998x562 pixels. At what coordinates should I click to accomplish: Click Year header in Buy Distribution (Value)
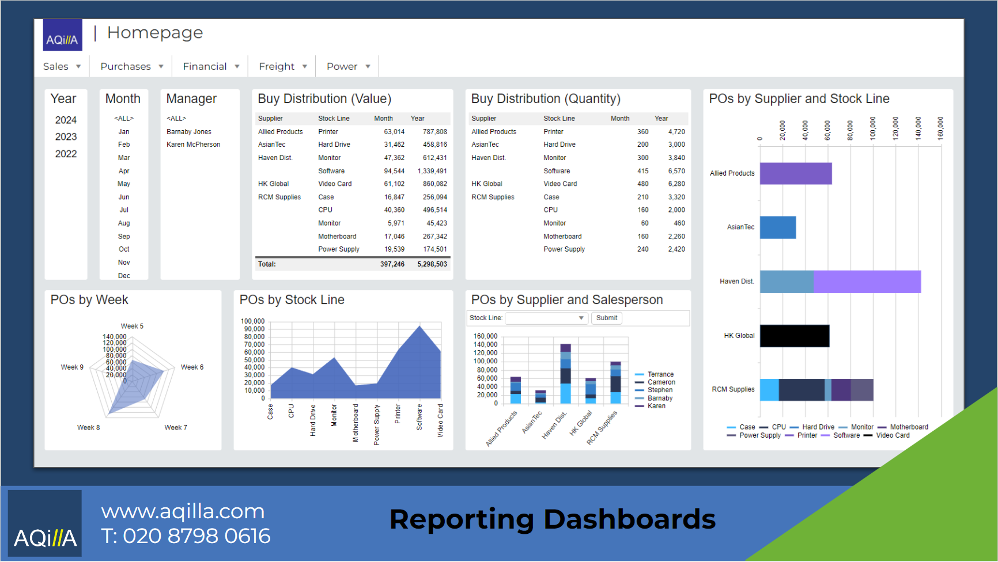click(418, 119)
